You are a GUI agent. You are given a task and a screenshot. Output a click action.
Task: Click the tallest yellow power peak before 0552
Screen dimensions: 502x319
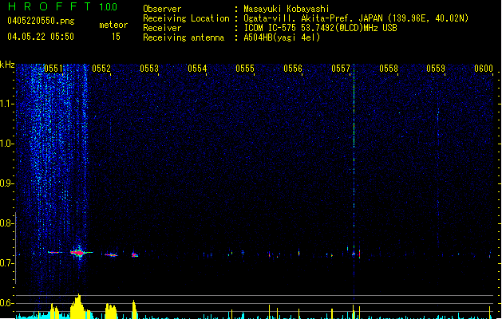(x=77, y=306)
